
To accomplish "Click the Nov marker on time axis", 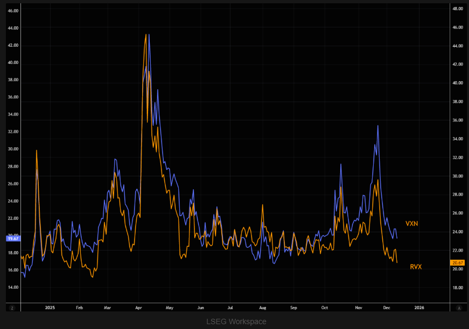I will (x=359, y=307).
